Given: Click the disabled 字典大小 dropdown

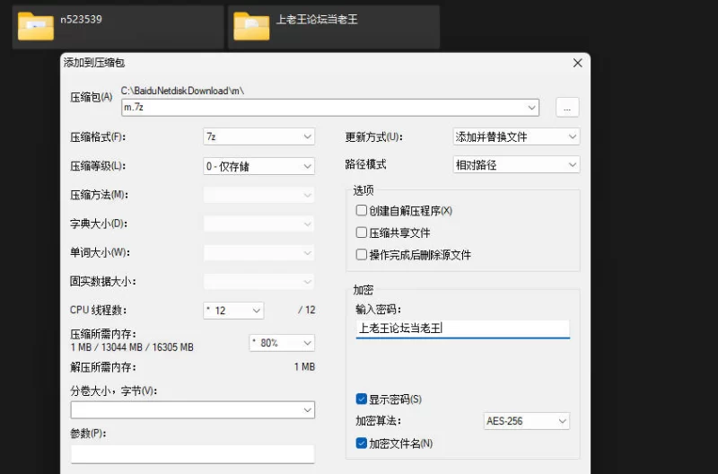Looking at the screenshot, I should (x=258, y=224).
